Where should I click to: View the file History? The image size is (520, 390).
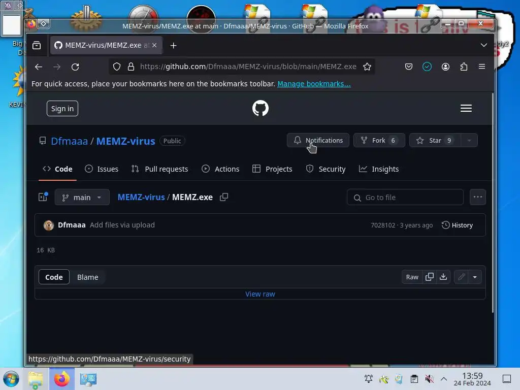(x=458, y=225)
